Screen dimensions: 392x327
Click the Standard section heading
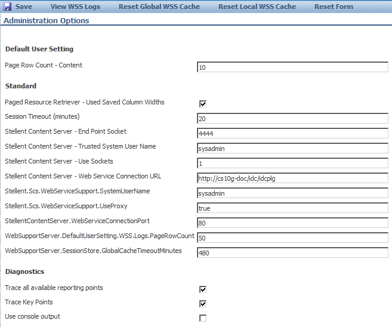[x=21, y=86]
